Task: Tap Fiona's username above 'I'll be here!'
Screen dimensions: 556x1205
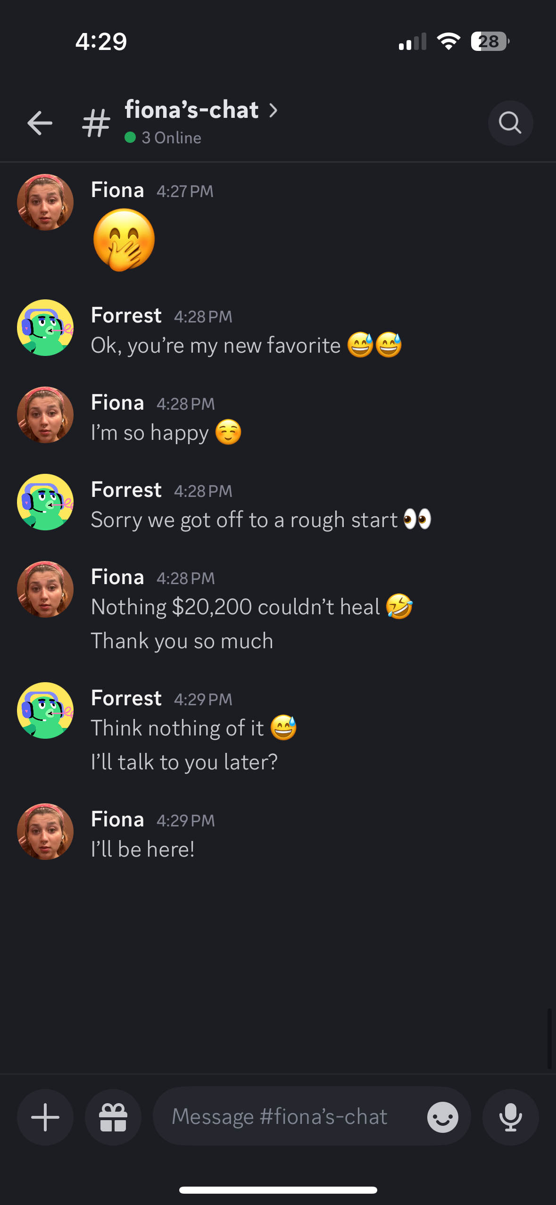Action: tap(117, 819)
